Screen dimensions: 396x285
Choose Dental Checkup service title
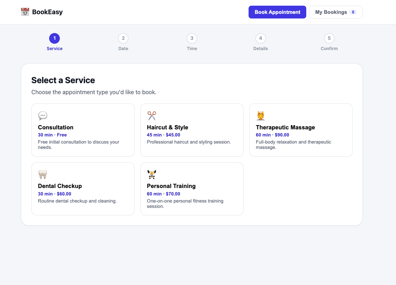pos(60,186)
